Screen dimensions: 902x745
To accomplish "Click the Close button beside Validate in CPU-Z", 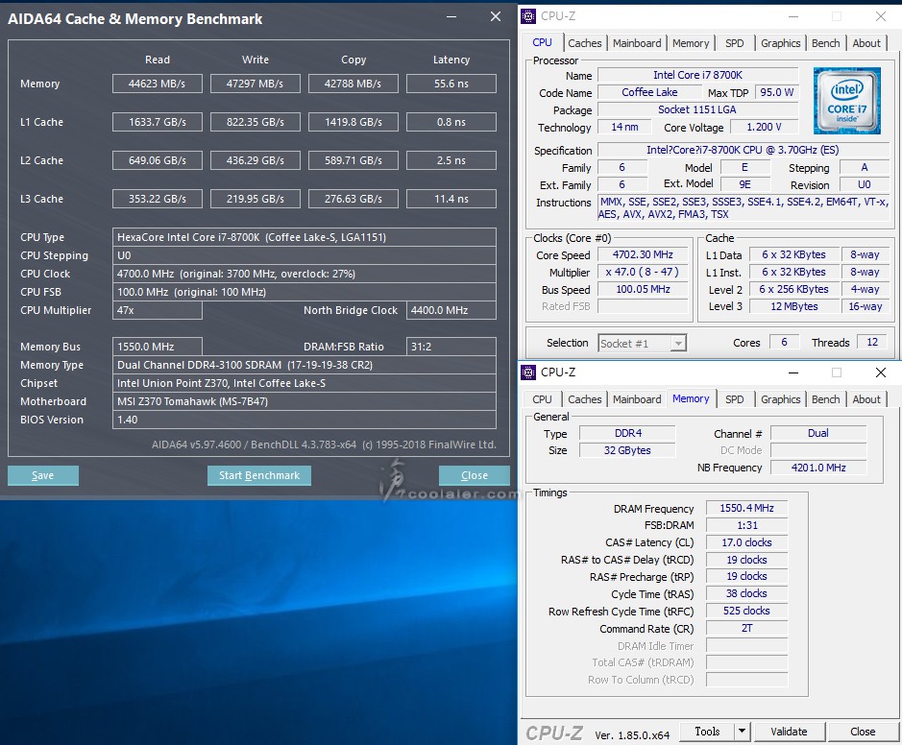I will (863, 732).
